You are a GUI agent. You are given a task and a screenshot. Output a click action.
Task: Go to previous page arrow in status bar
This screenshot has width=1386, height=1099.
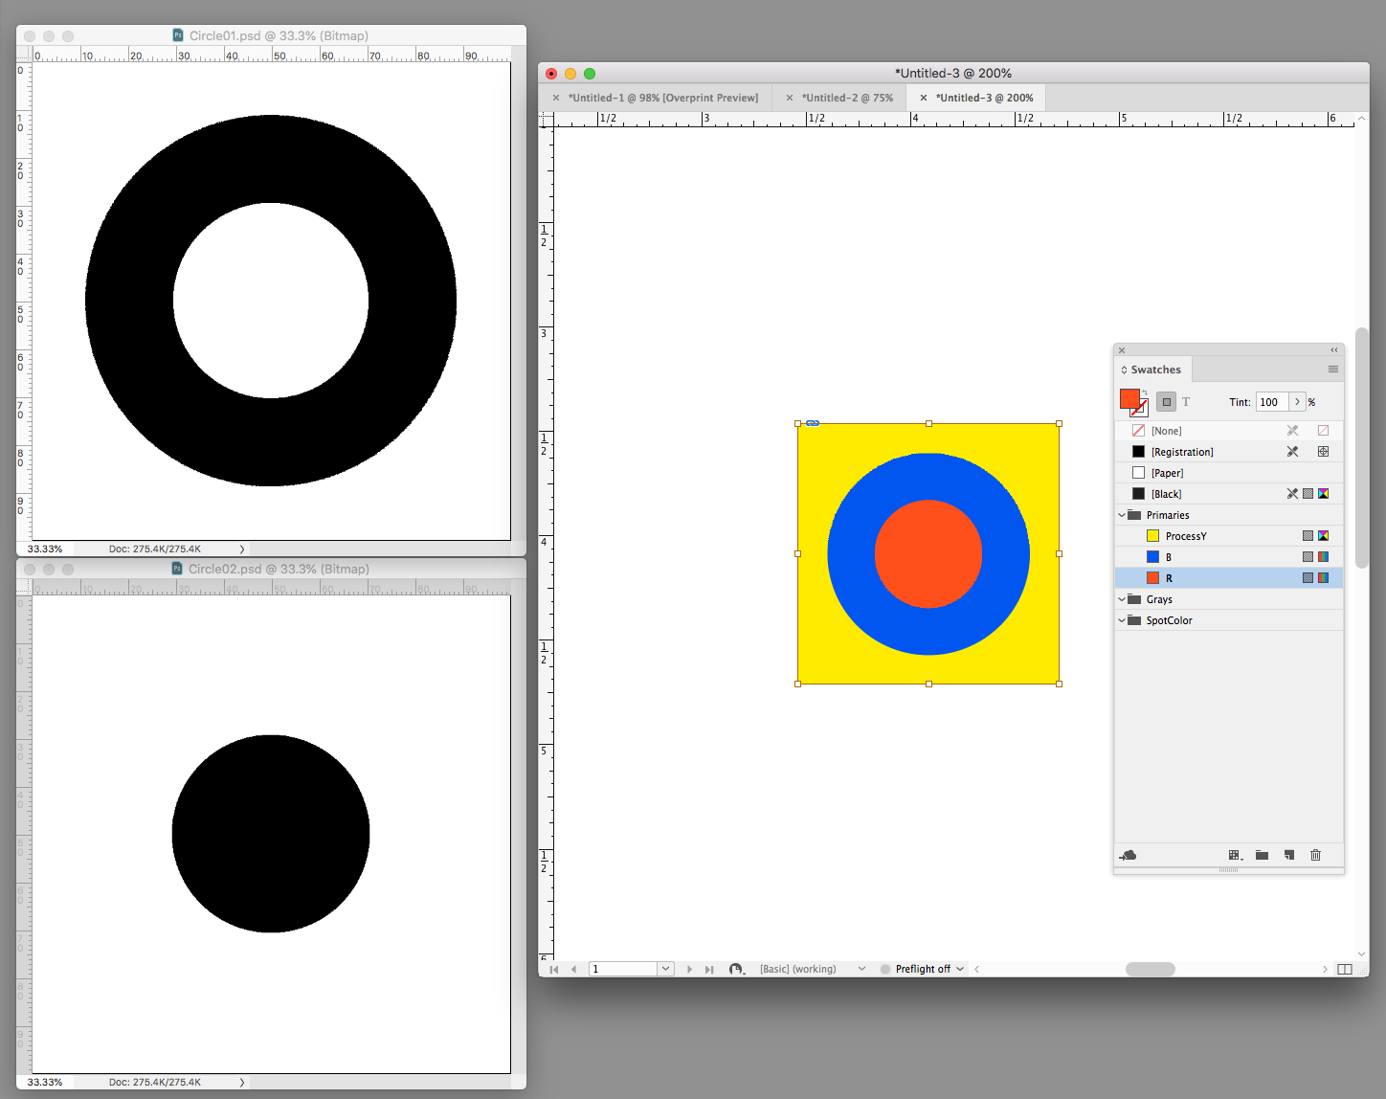[573, 969]
